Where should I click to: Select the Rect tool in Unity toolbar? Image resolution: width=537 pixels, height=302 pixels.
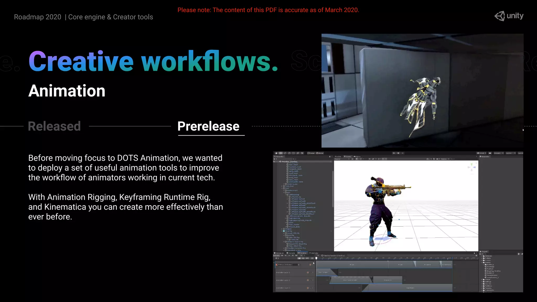(293, 153)
